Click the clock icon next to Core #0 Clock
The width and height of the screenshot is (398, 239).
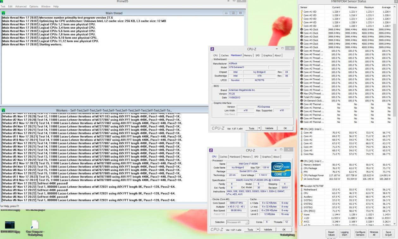tap(301, 30)
